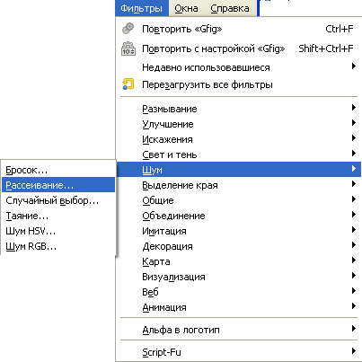Screen dimensions: 362x362
Task: Open the Искажения submenu
Action: 239,139
